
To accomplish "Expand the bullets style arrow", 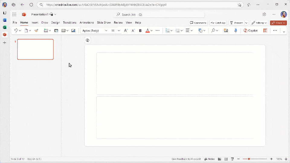I will (x=172, y=31).
